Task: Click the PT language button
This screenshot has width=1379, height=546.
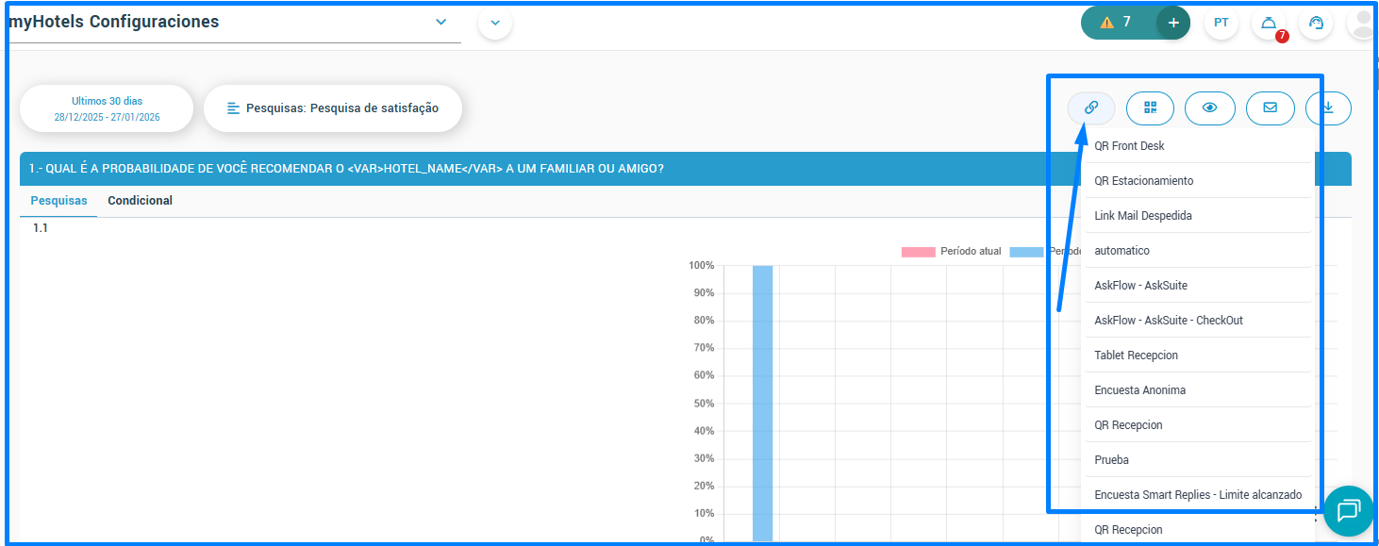Action: (x=1221, y=23)
